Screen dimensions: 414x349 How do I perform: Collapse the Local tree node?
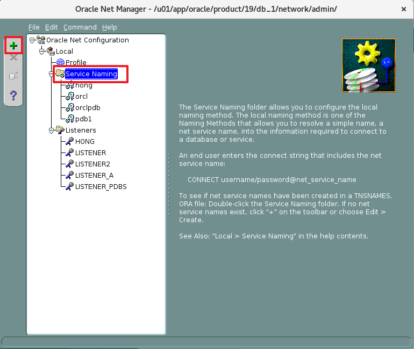42,52
